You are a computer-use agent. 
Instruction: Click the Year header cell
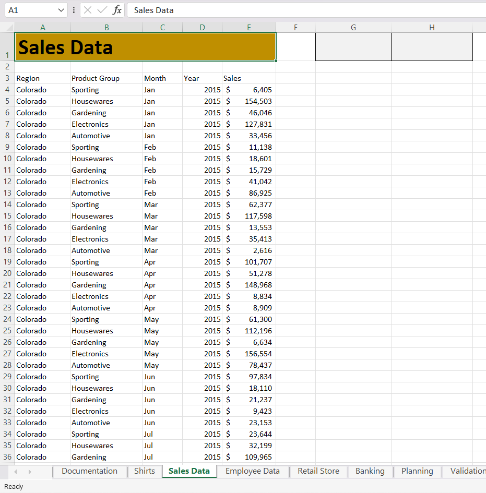tap(202, 78)
